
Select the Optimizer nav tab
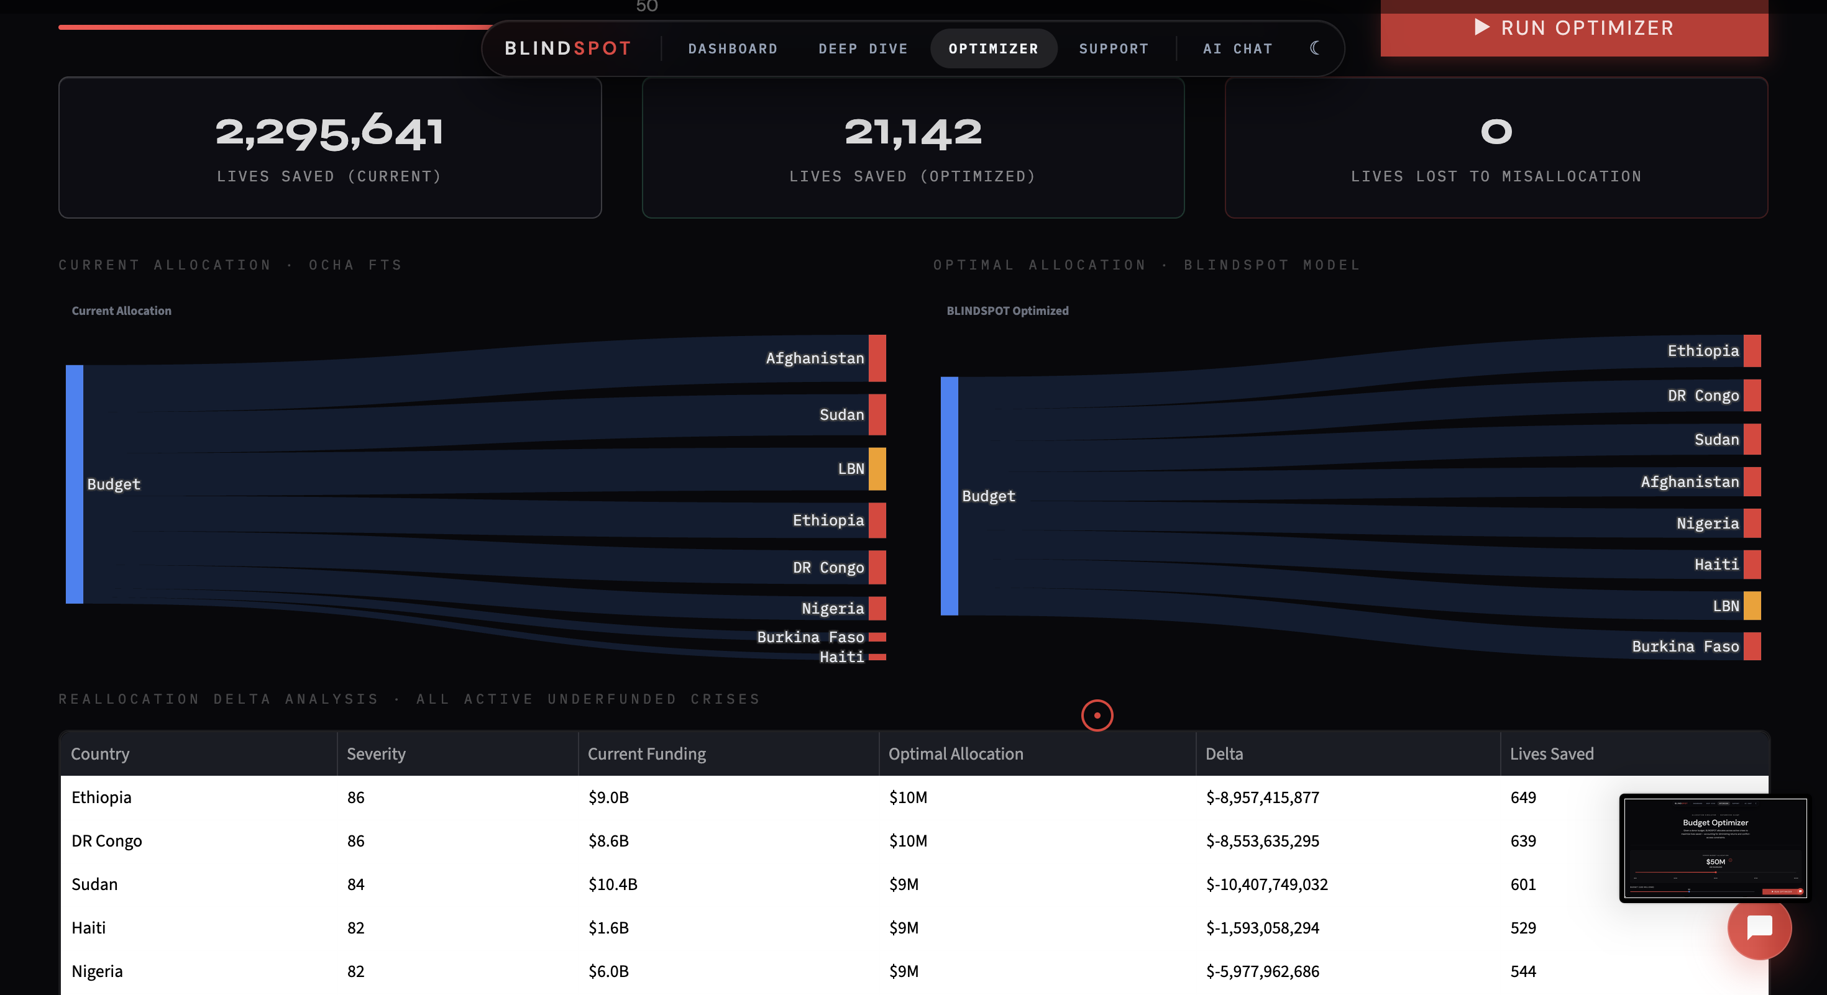tap(993, 49)
